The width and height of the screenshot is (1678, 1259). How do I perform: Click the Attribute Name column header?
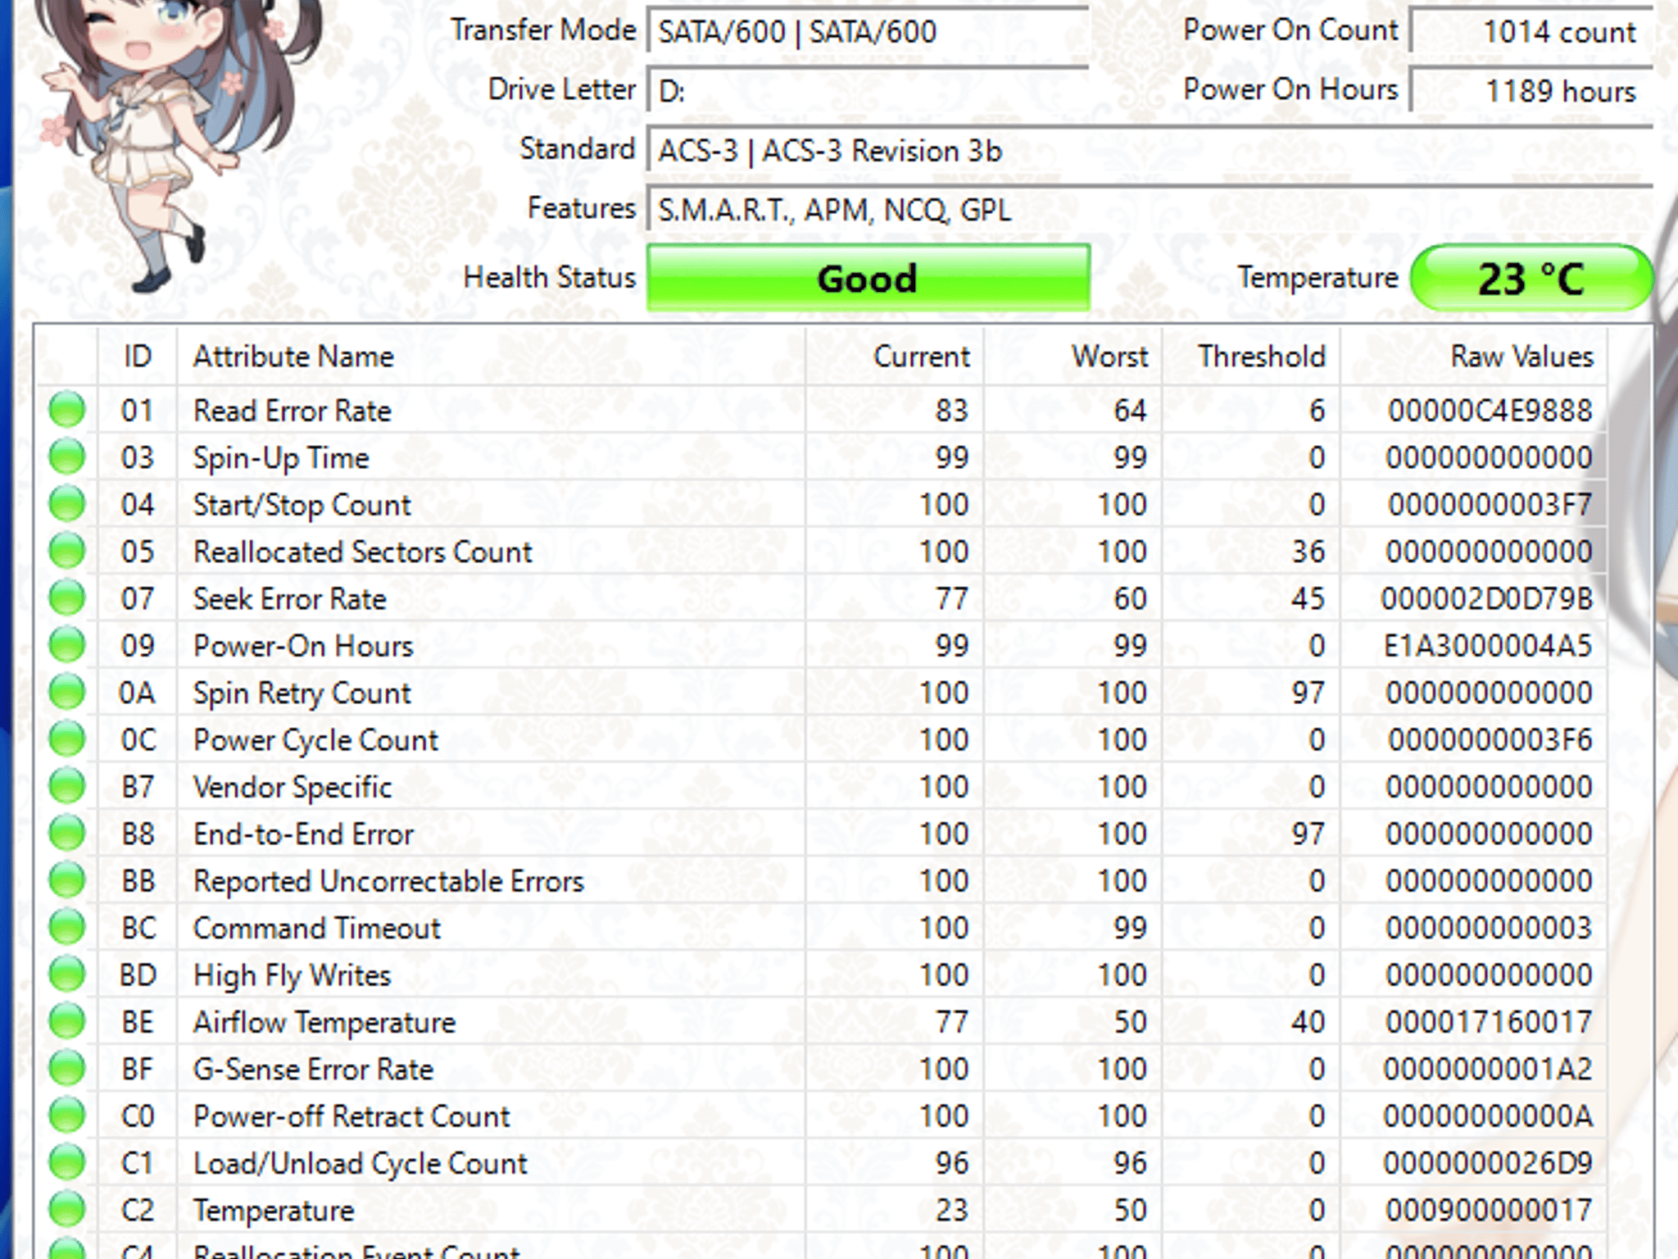(491, 357)
